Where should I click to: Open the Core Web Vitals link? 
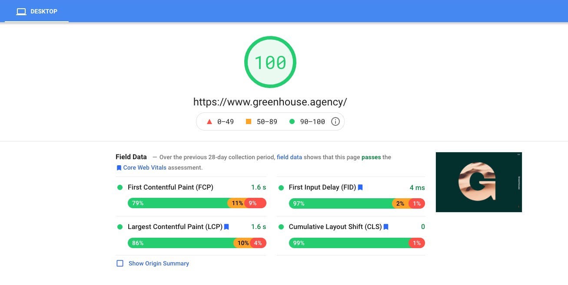click(x=145, y=167)
